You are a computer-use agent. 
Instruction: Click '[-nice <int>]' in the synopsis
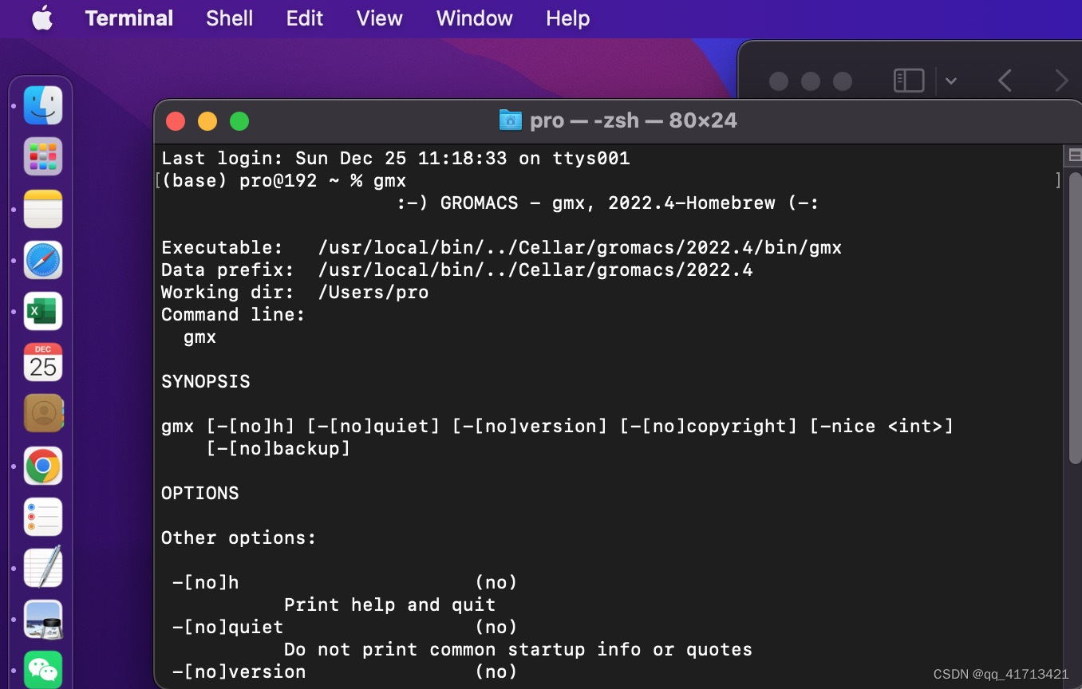[x=882, y=426]
